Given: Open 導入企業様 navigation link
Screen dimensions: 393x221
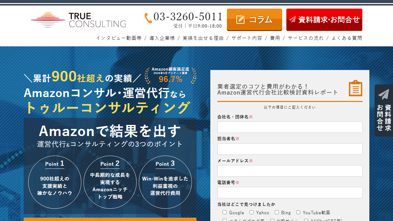Looking at the screenshot, I should (162, 38).
